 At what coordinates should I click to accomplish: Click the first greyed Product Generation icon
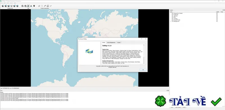point(39,6)
